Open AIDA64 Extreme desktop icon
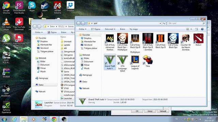The width and height of the screenshot is (218, 122). 58,7
